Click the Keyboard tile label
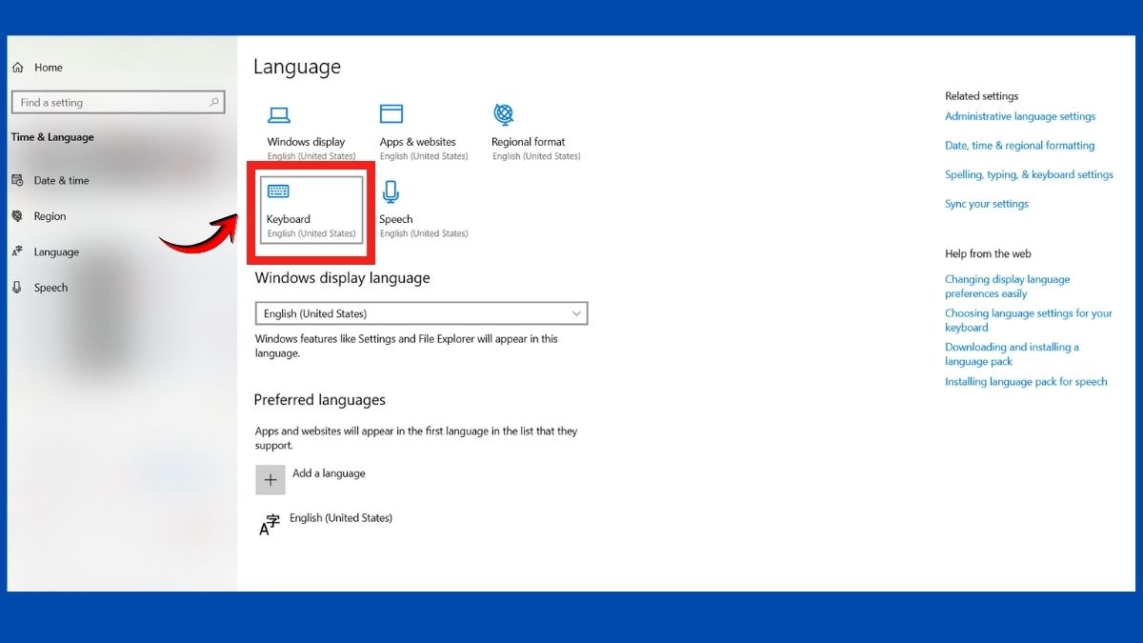Image resolution: width=1143 pixels, height=643 pixels. [288, 219]
